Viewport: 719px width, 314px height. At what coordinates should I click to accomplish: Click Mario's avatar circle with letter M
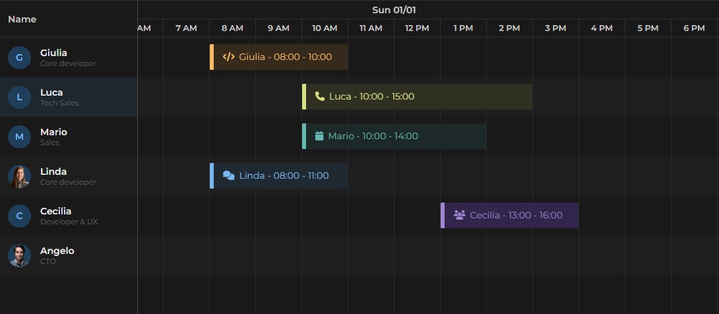tap(19, 137)
